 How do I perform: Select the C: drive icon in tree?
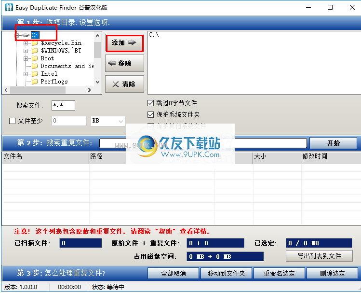coord(26,35)
